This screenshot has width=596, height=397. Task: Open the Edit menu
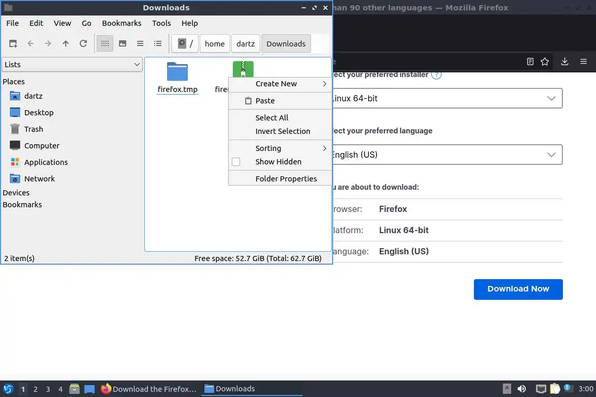click(36, 23)
